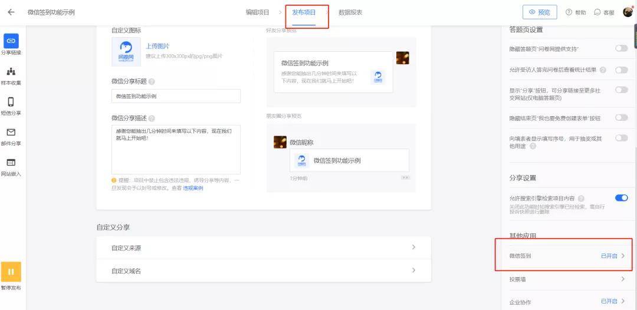
Task: Click the 微信分享标题 input field
Action: [x=176, y=96]
